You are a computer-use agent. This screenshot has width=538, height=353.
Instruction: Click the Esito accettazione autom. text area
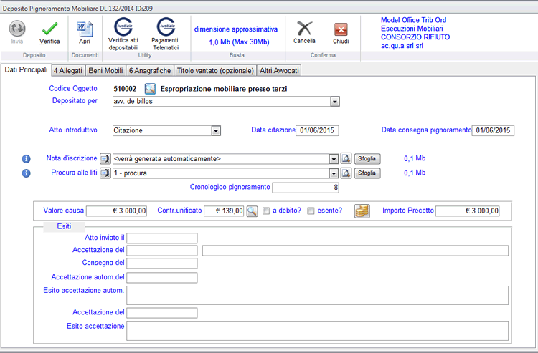[x=317, y=295]
